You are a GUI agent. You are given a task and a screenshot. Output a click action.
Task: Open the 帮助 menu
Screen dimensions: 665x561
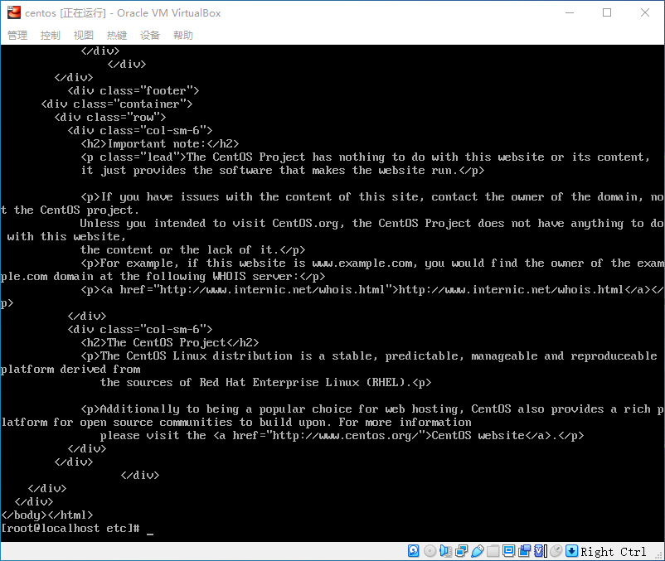tap(183, 36)
